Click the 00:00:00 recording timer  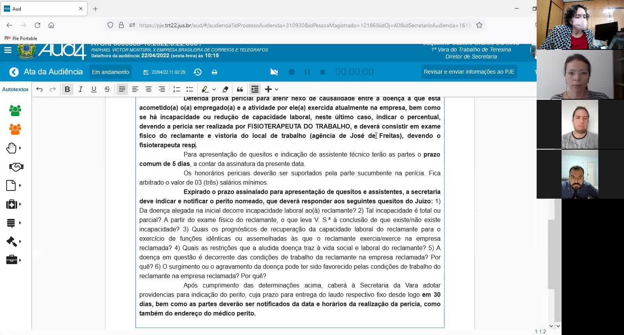coord(355,72)
